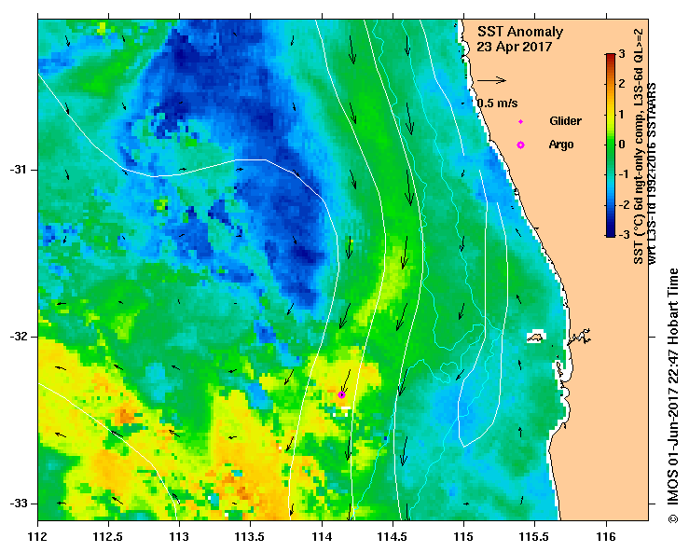689x552 pixels.
Task: Click the 0.5 m/s scale label
Action: point(498,103)
